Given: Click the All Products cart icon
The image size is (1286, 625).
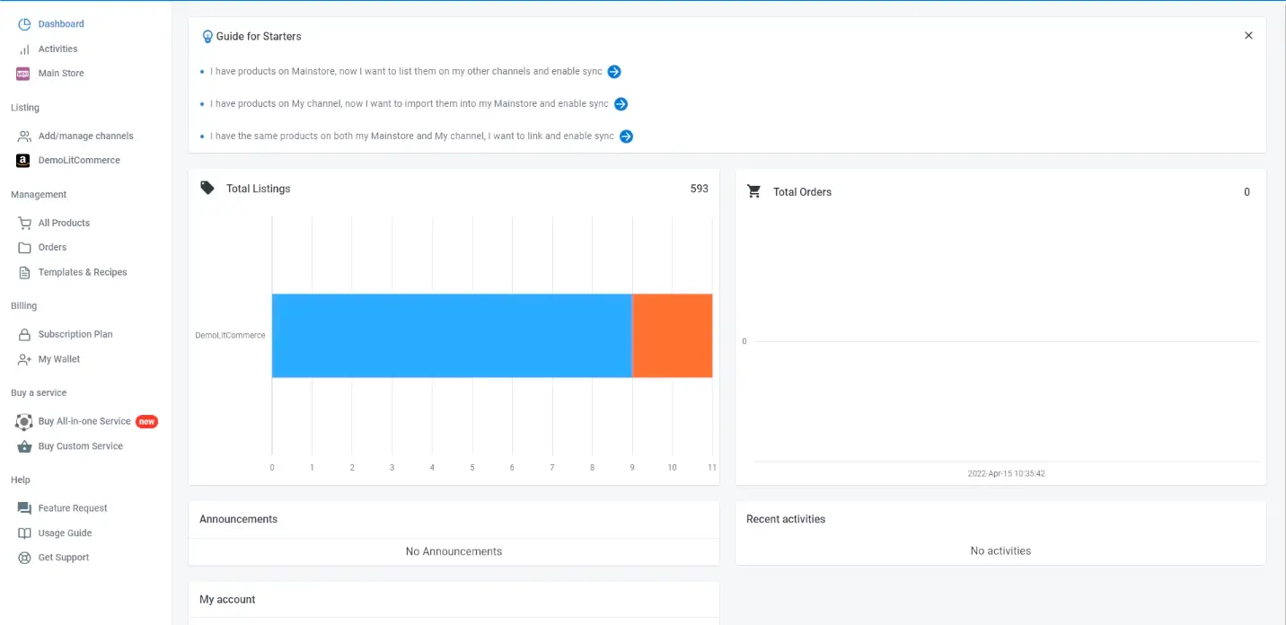Looking at the screenshot, I should [x=24, y=223].
